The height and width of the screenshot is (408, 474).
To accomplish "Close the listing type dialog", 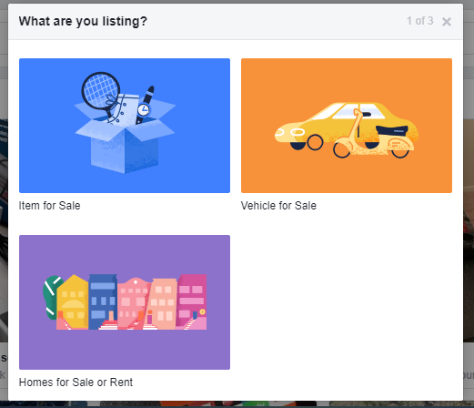I will coord(447,22).
